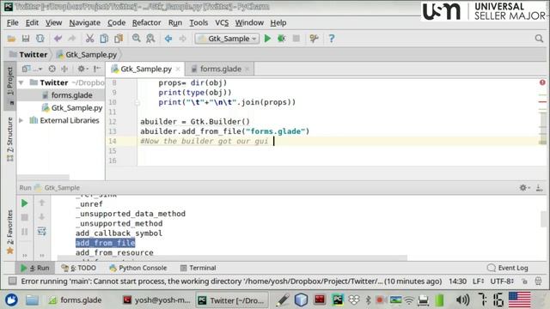Run Gtk_Sample with the green toolbar play button
The width and height of the screenshot is (550, 309).
(267, 39)
